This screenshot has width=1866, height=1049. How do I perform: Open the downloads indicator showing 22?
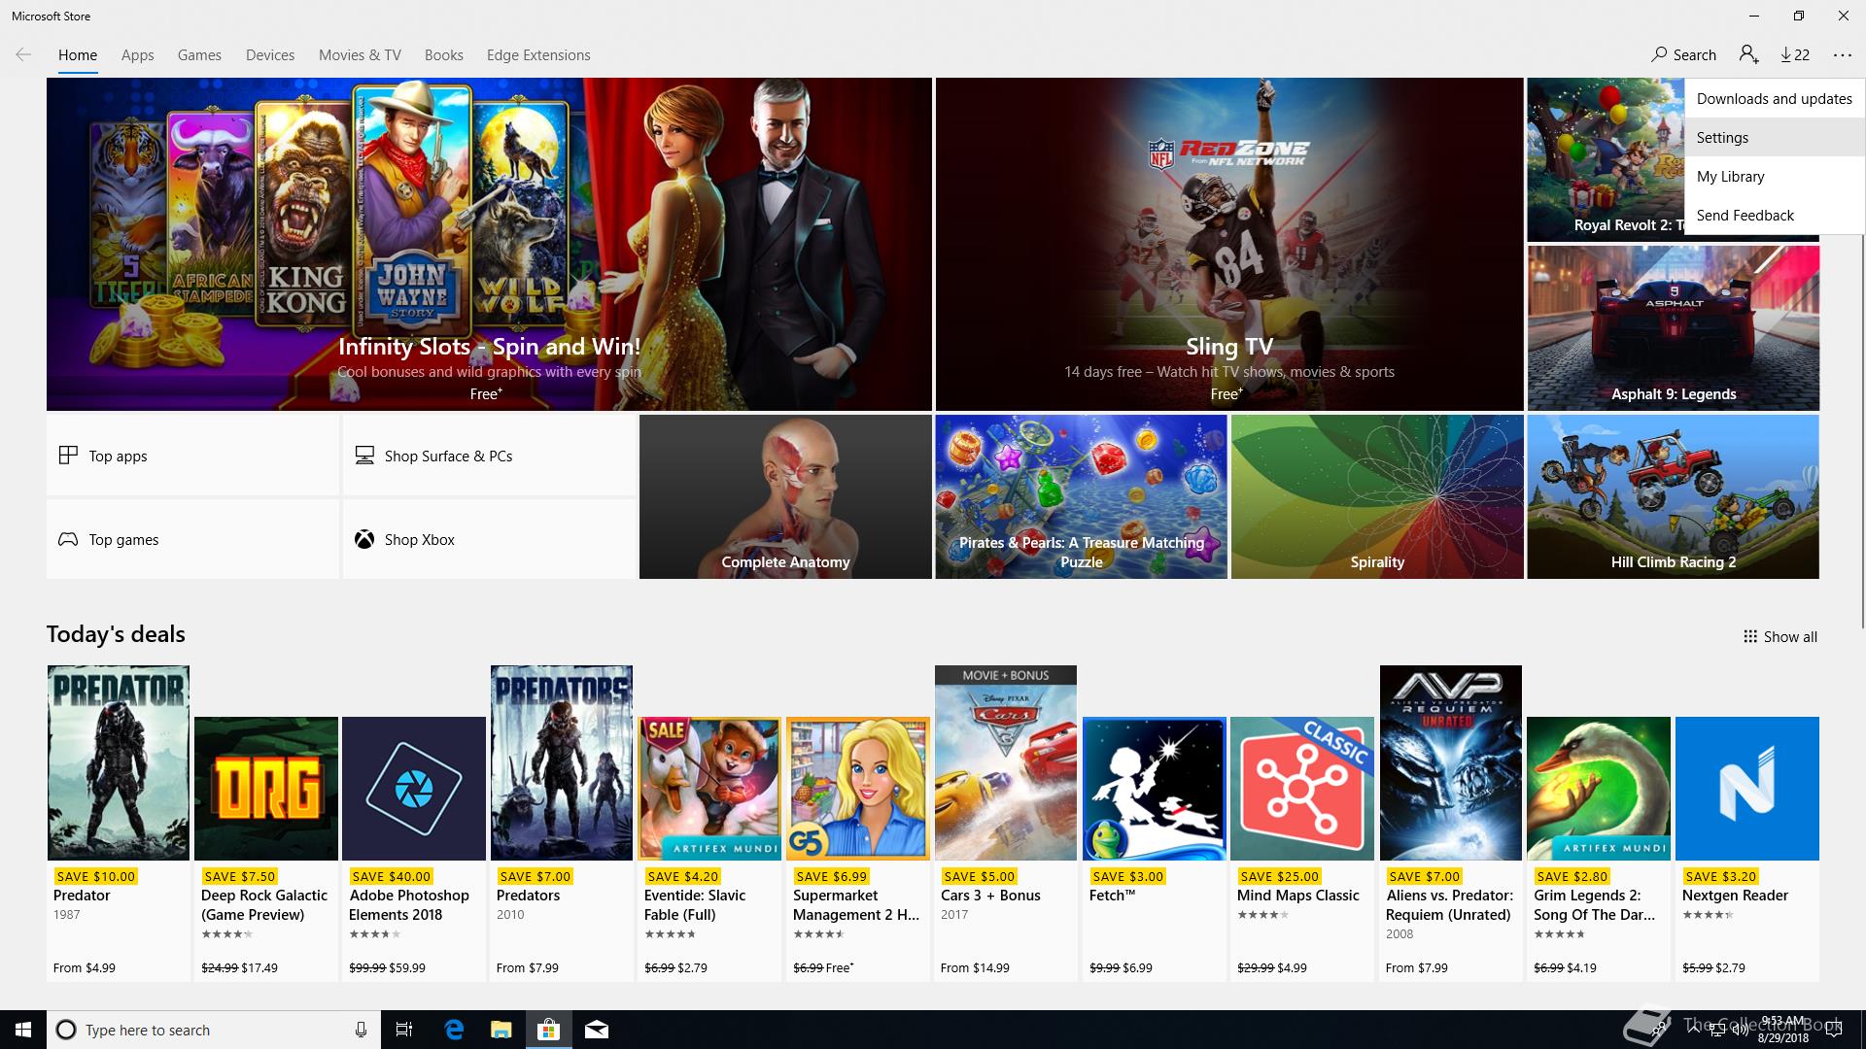tap(1795, 55)
